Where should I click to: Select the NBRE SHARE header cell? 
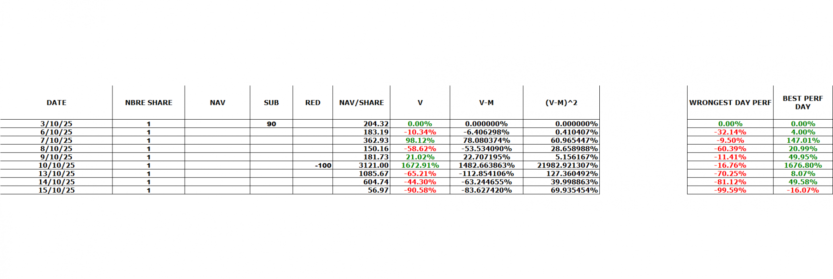pos(148,103)
